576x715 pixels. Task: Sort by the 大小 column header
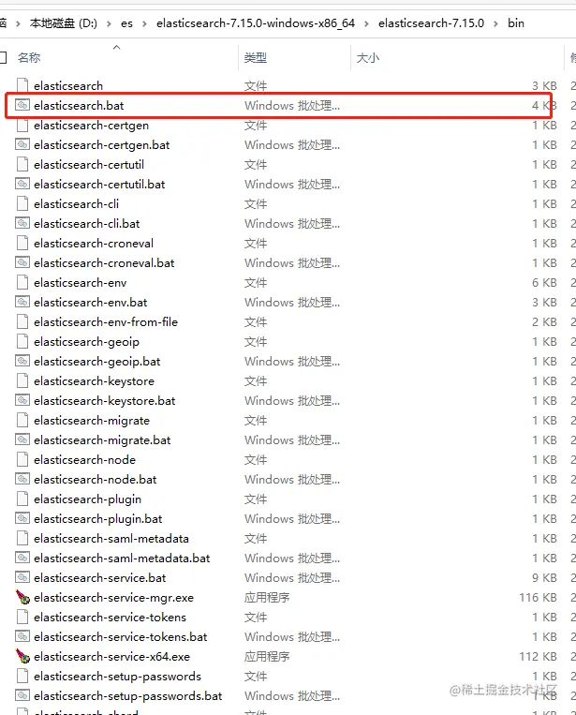click(368, 57)
